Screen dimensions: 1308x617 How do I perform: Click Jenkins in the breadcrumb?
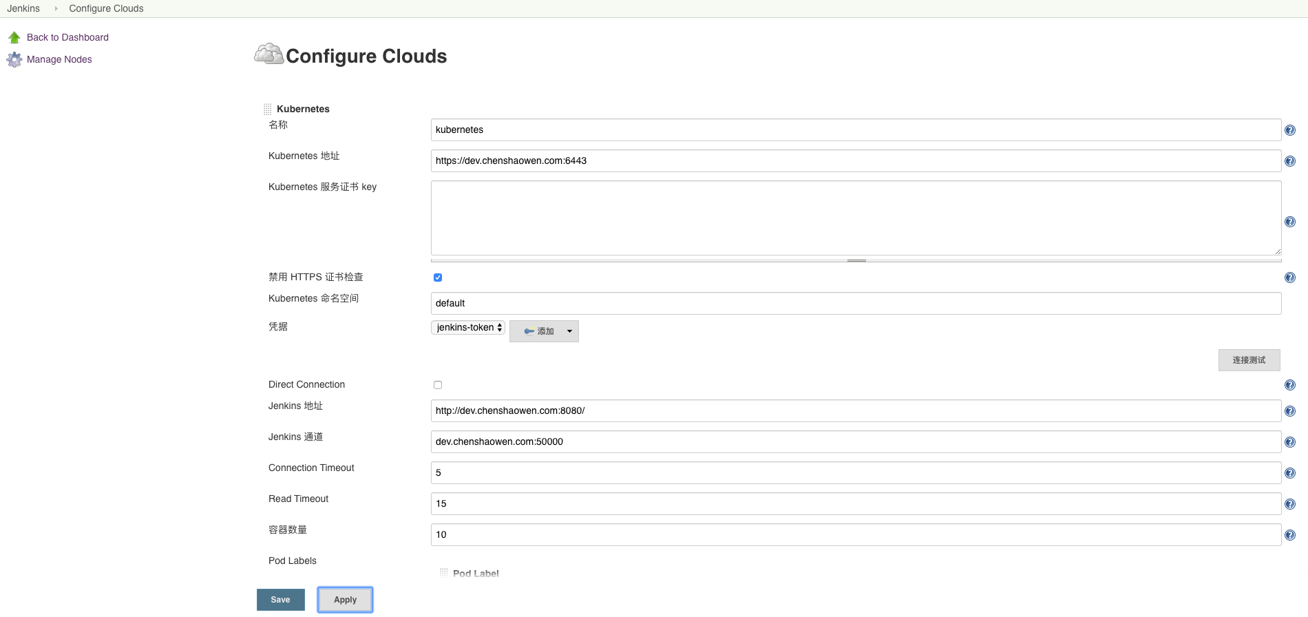[x=23, y=9]
